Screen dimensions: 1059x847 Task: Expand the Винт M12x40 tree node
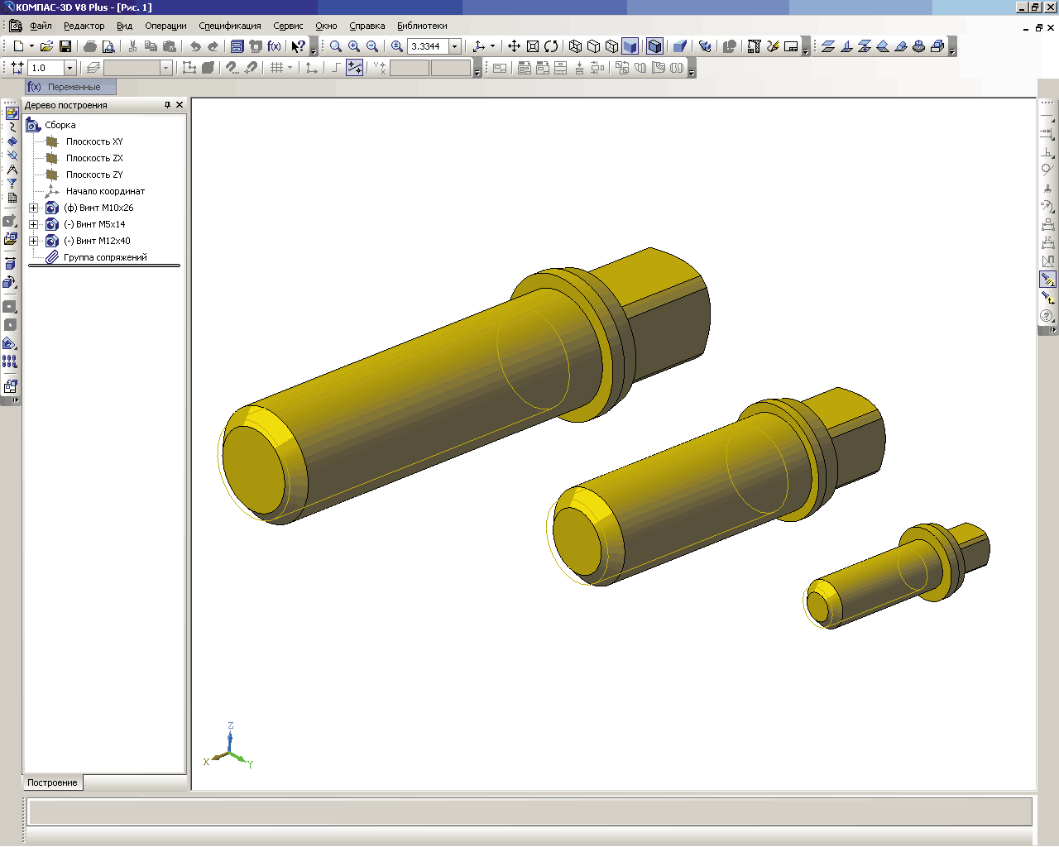click(34, 242)
